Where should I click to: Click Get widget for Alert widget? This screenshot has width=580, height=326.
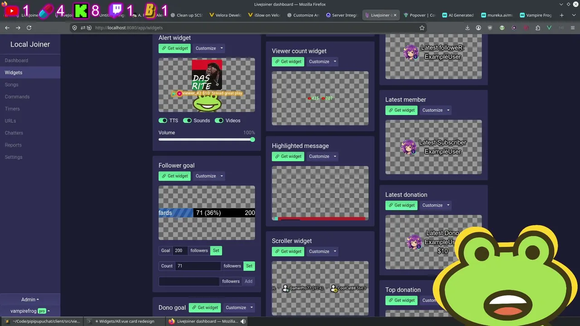click(174, 48)
